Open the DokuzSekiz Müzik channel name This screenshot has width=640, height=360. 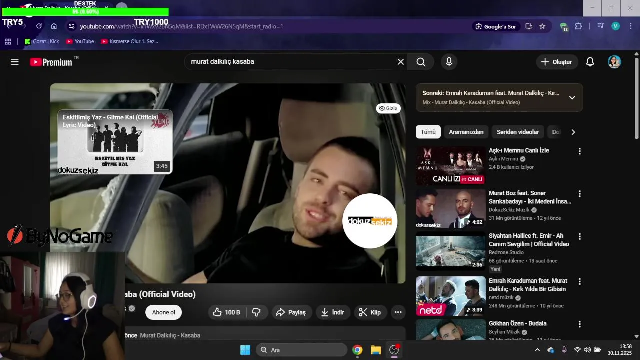[509, 210]
